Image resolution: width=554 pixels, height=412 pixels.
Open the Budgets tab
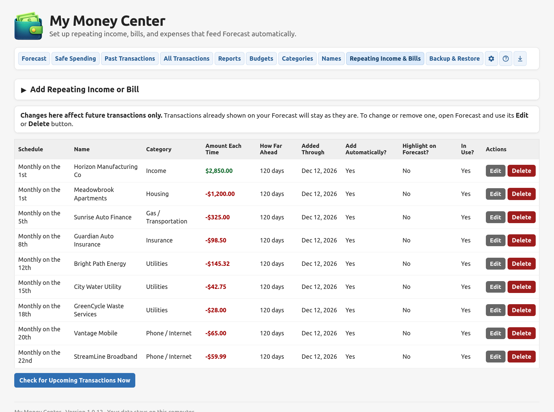click(261, 59)
